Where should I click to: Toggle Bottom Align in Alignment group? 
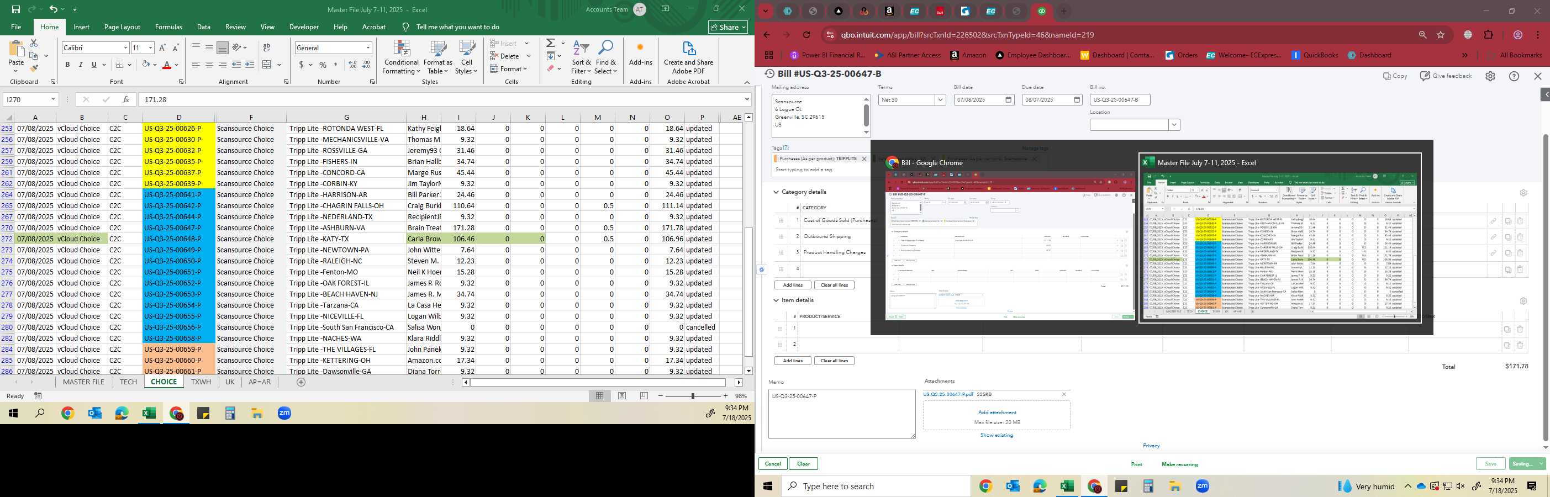tap(223, 47)
